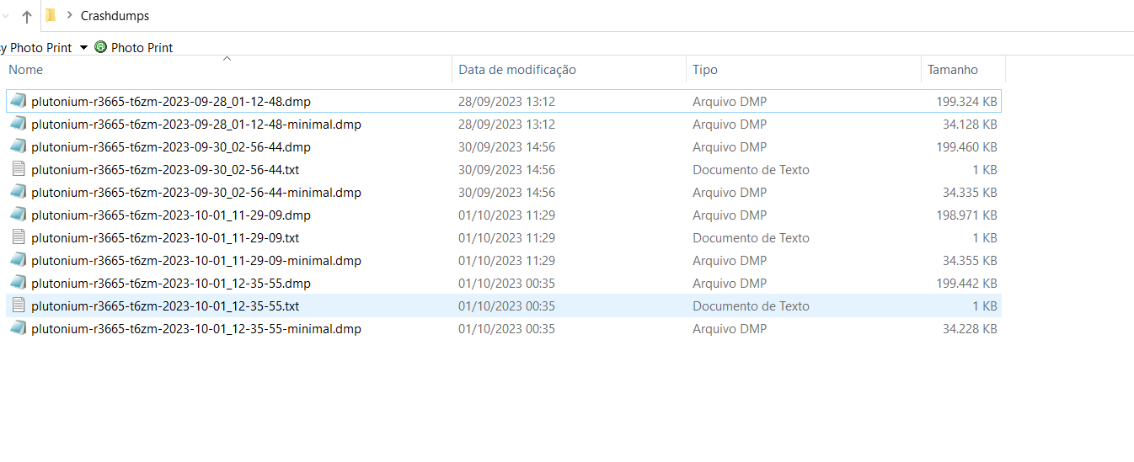Click the green Photo Print icon
The height and width of the screenshot is (462, 1134).
[101, 47]
